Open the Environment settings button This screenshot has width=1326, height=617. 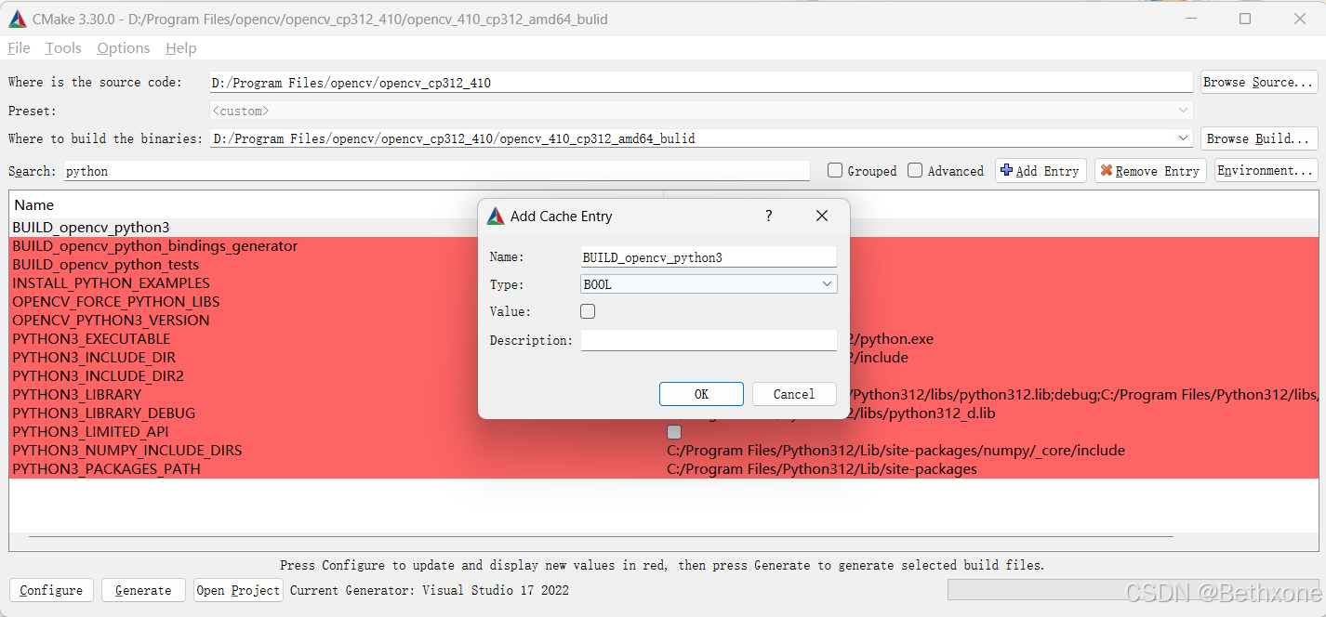(1266, 171)
